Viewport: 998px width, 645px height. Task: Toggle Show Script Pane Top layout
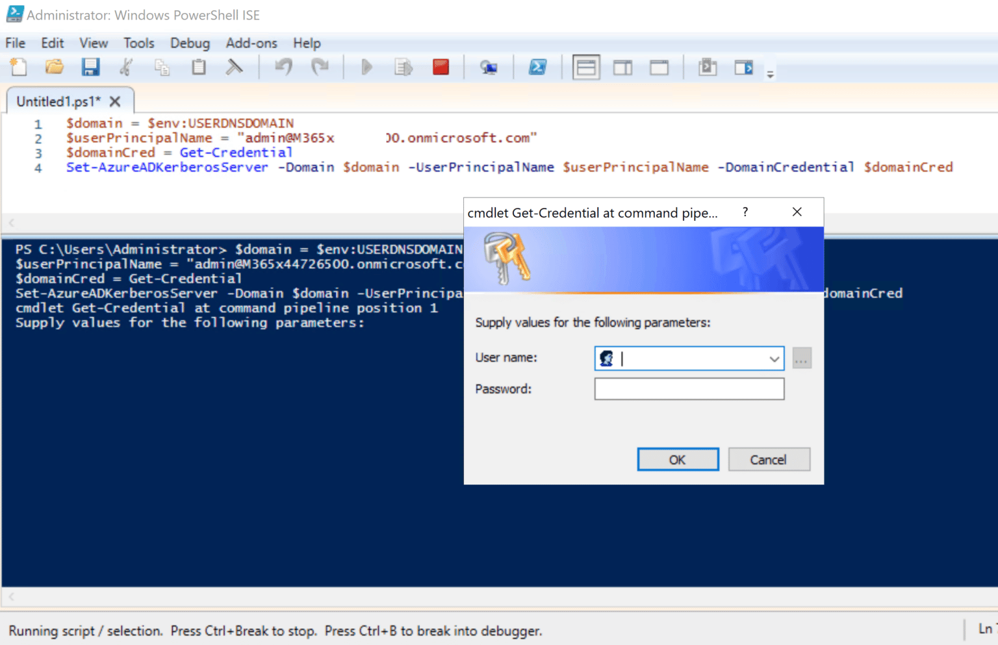click(585, 66)
